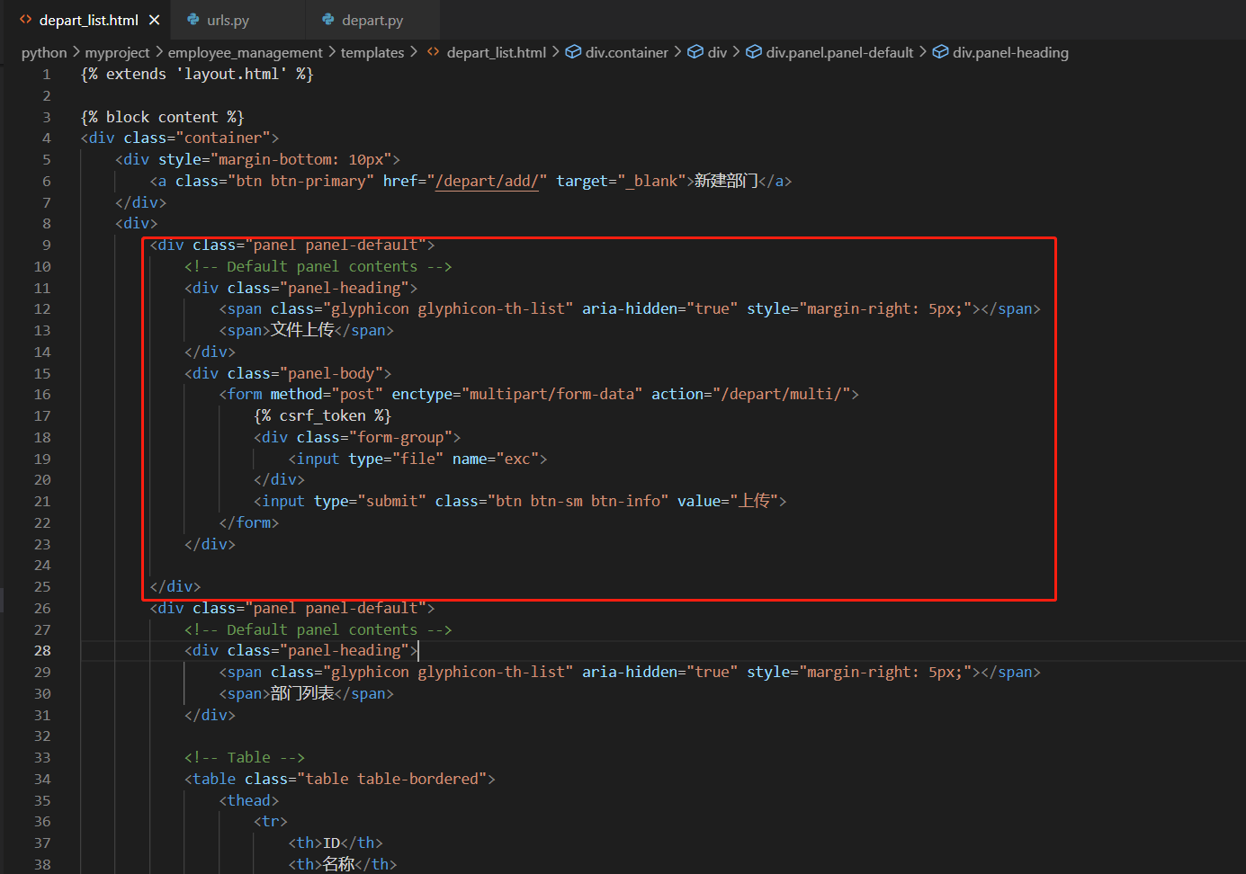
Task: Click HTML file icon in breadcrumb
Action: click(x=434, y=52)
